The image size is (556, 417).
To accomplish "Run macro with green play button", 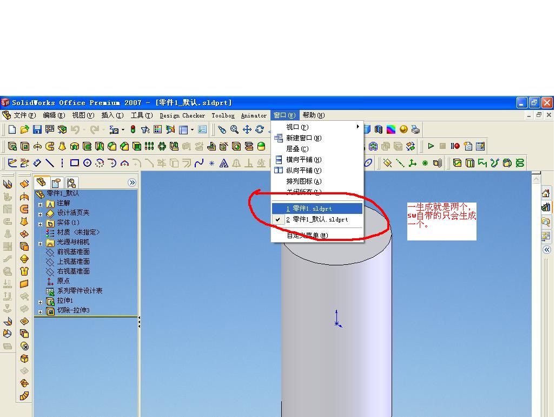I will pos(431,146).
